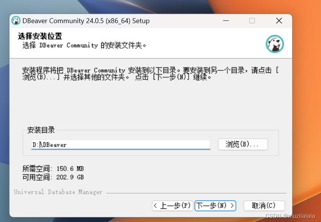
Task: Click the maximize button of the installer
Action: pos(252,21)
